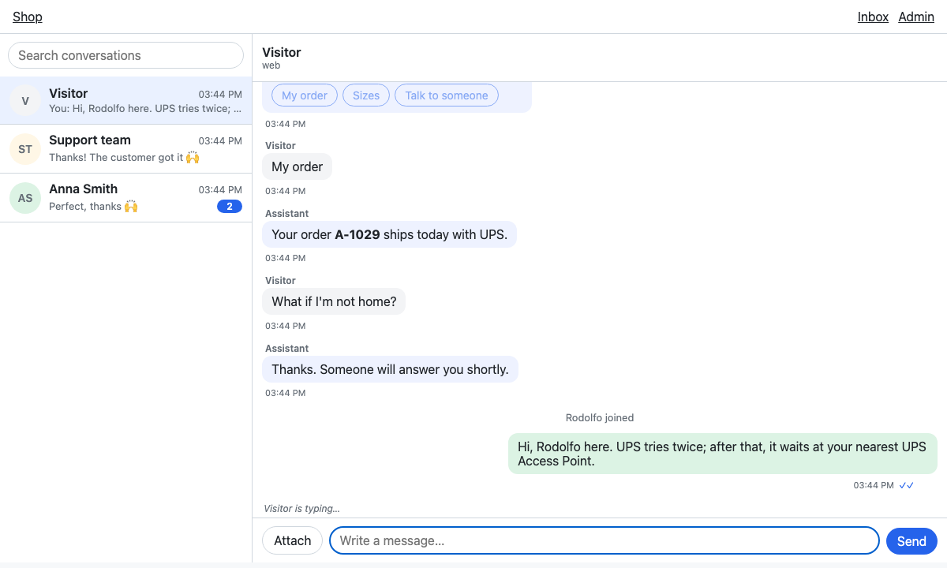Open the Support team conversation
The image size is (947, 568).
[126, 149]
